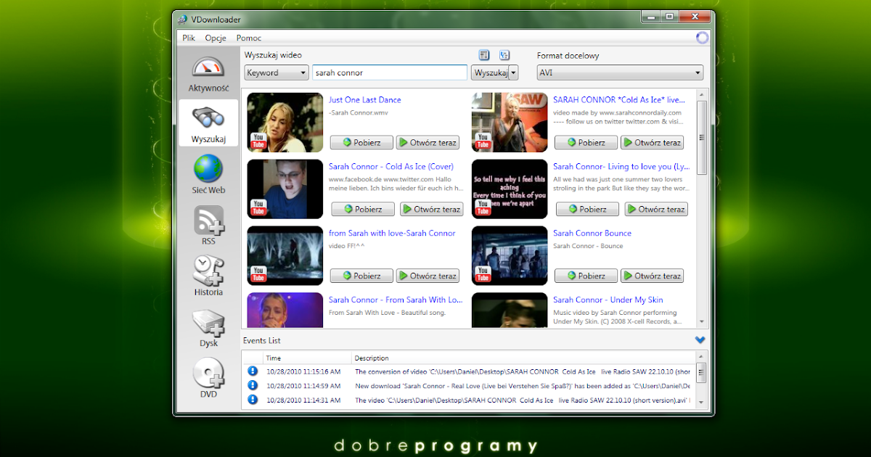Click the from Sarah with love thumbnail

[285, 255]
